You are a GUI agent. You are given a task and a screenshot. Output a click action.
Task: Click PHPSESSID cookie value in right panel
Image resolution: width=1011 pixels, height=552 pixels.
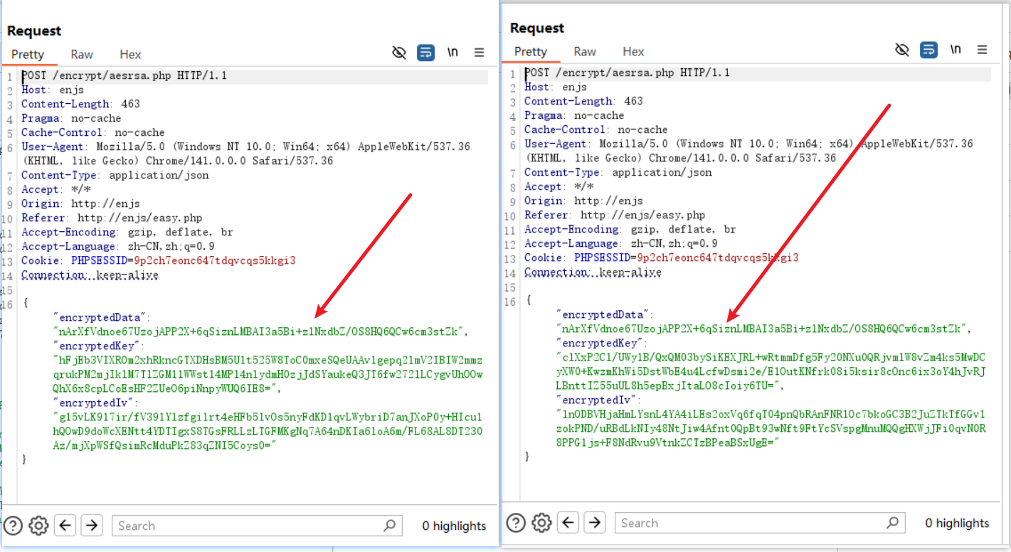coord(718,258)
